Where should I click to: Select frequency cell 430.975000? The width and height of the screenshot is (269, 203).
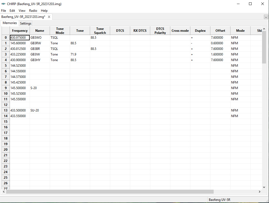tap(20, 38)
